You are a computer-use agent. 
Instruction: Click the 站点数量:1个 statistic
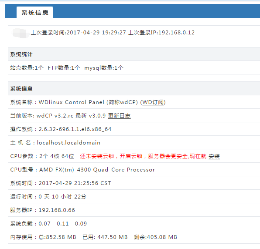pyautogui.click(x=27, y=67)
